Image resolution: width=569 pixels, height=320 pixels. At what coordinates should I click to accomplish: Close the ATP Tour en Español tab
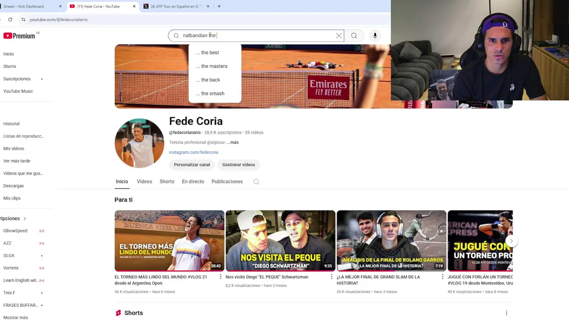(x=208, y=6)
